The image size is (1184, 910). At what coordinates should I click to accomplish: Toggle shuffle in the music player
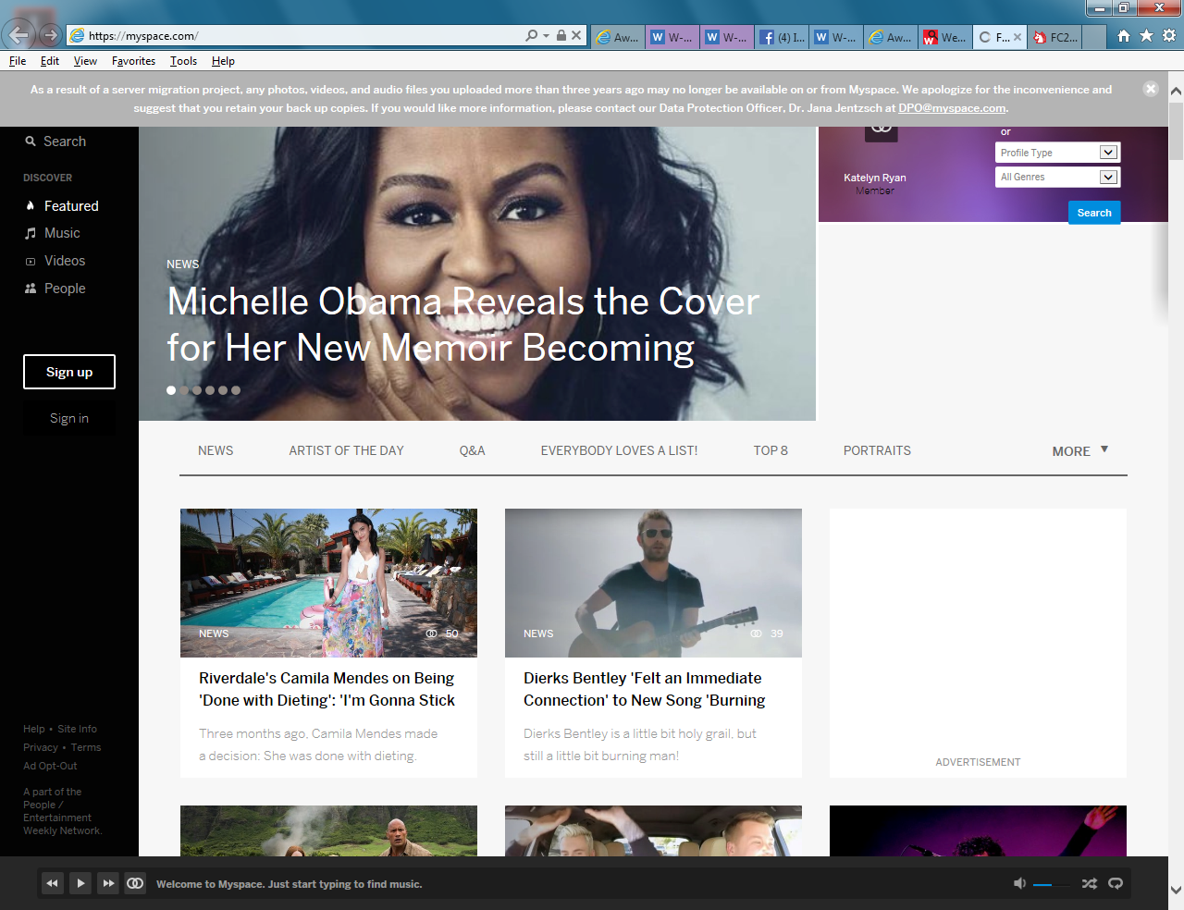coord(1089,883)
